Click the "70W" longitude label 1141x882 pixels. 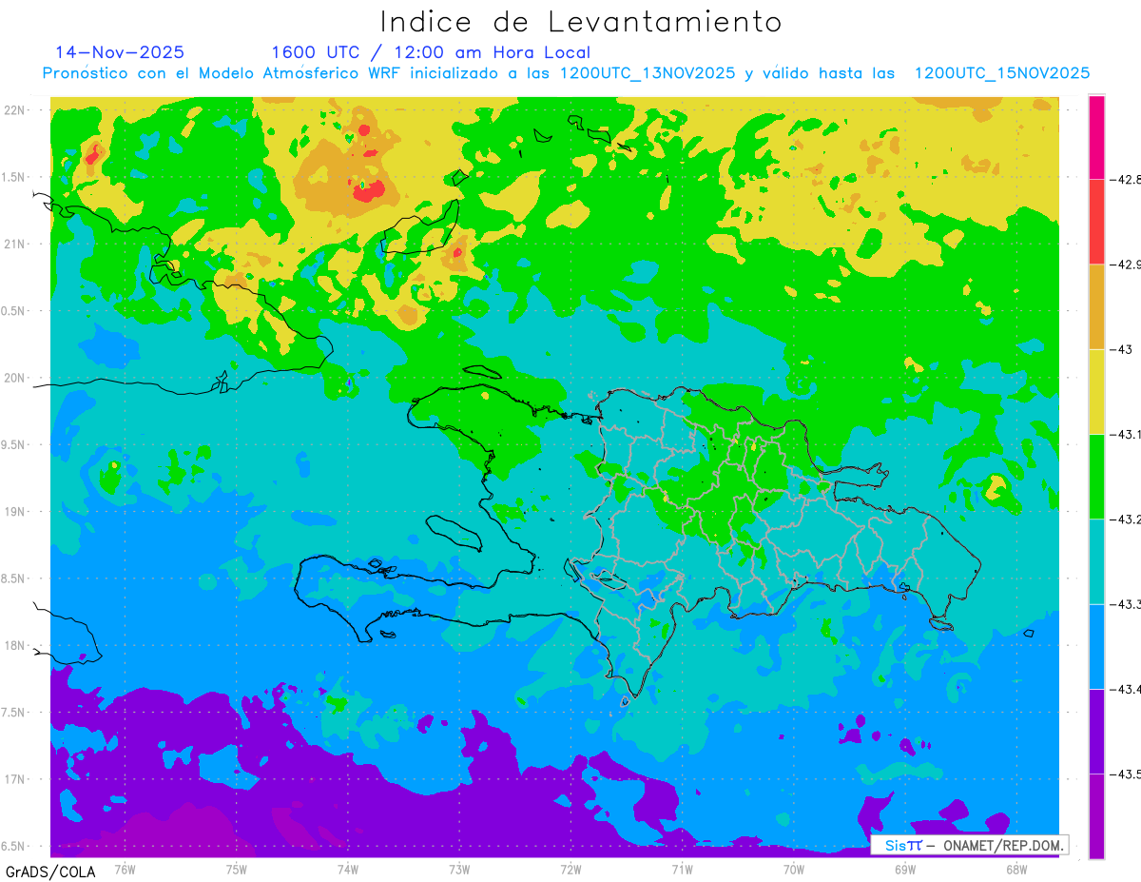point(794,869)
